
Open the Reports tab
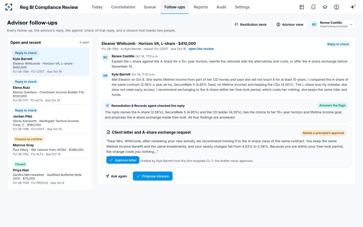[x=201, y=7]
